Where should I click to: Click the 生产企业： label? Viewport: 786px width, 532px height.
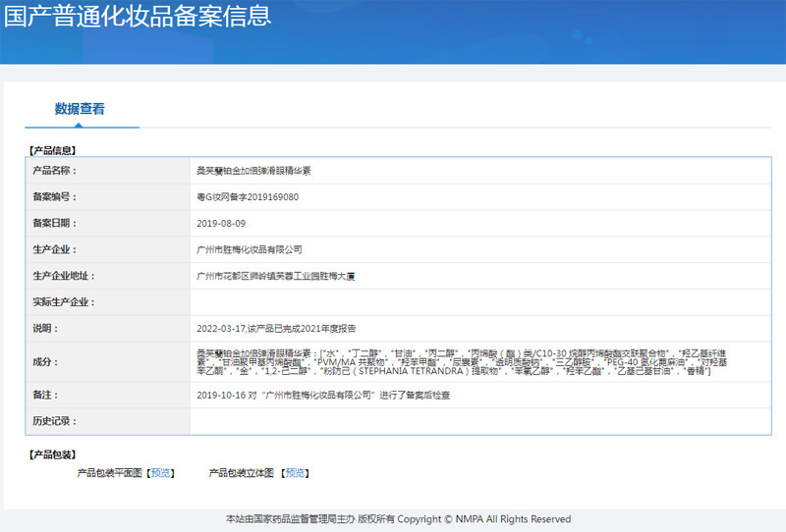pos(54,249)
